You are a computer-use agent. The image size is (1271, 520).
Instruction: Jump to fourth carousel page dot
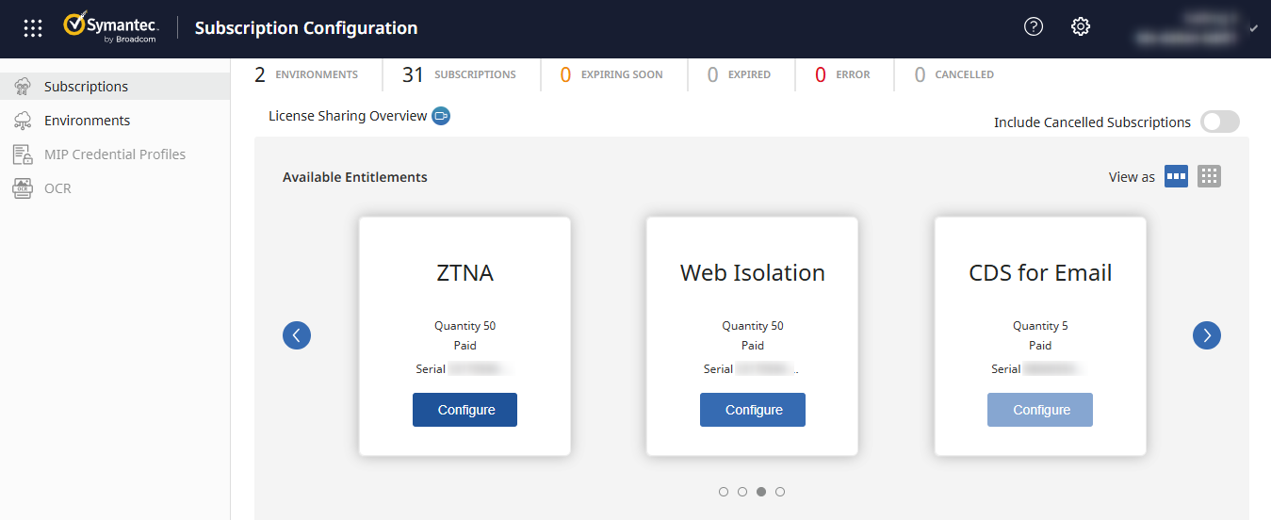point(780,492)
